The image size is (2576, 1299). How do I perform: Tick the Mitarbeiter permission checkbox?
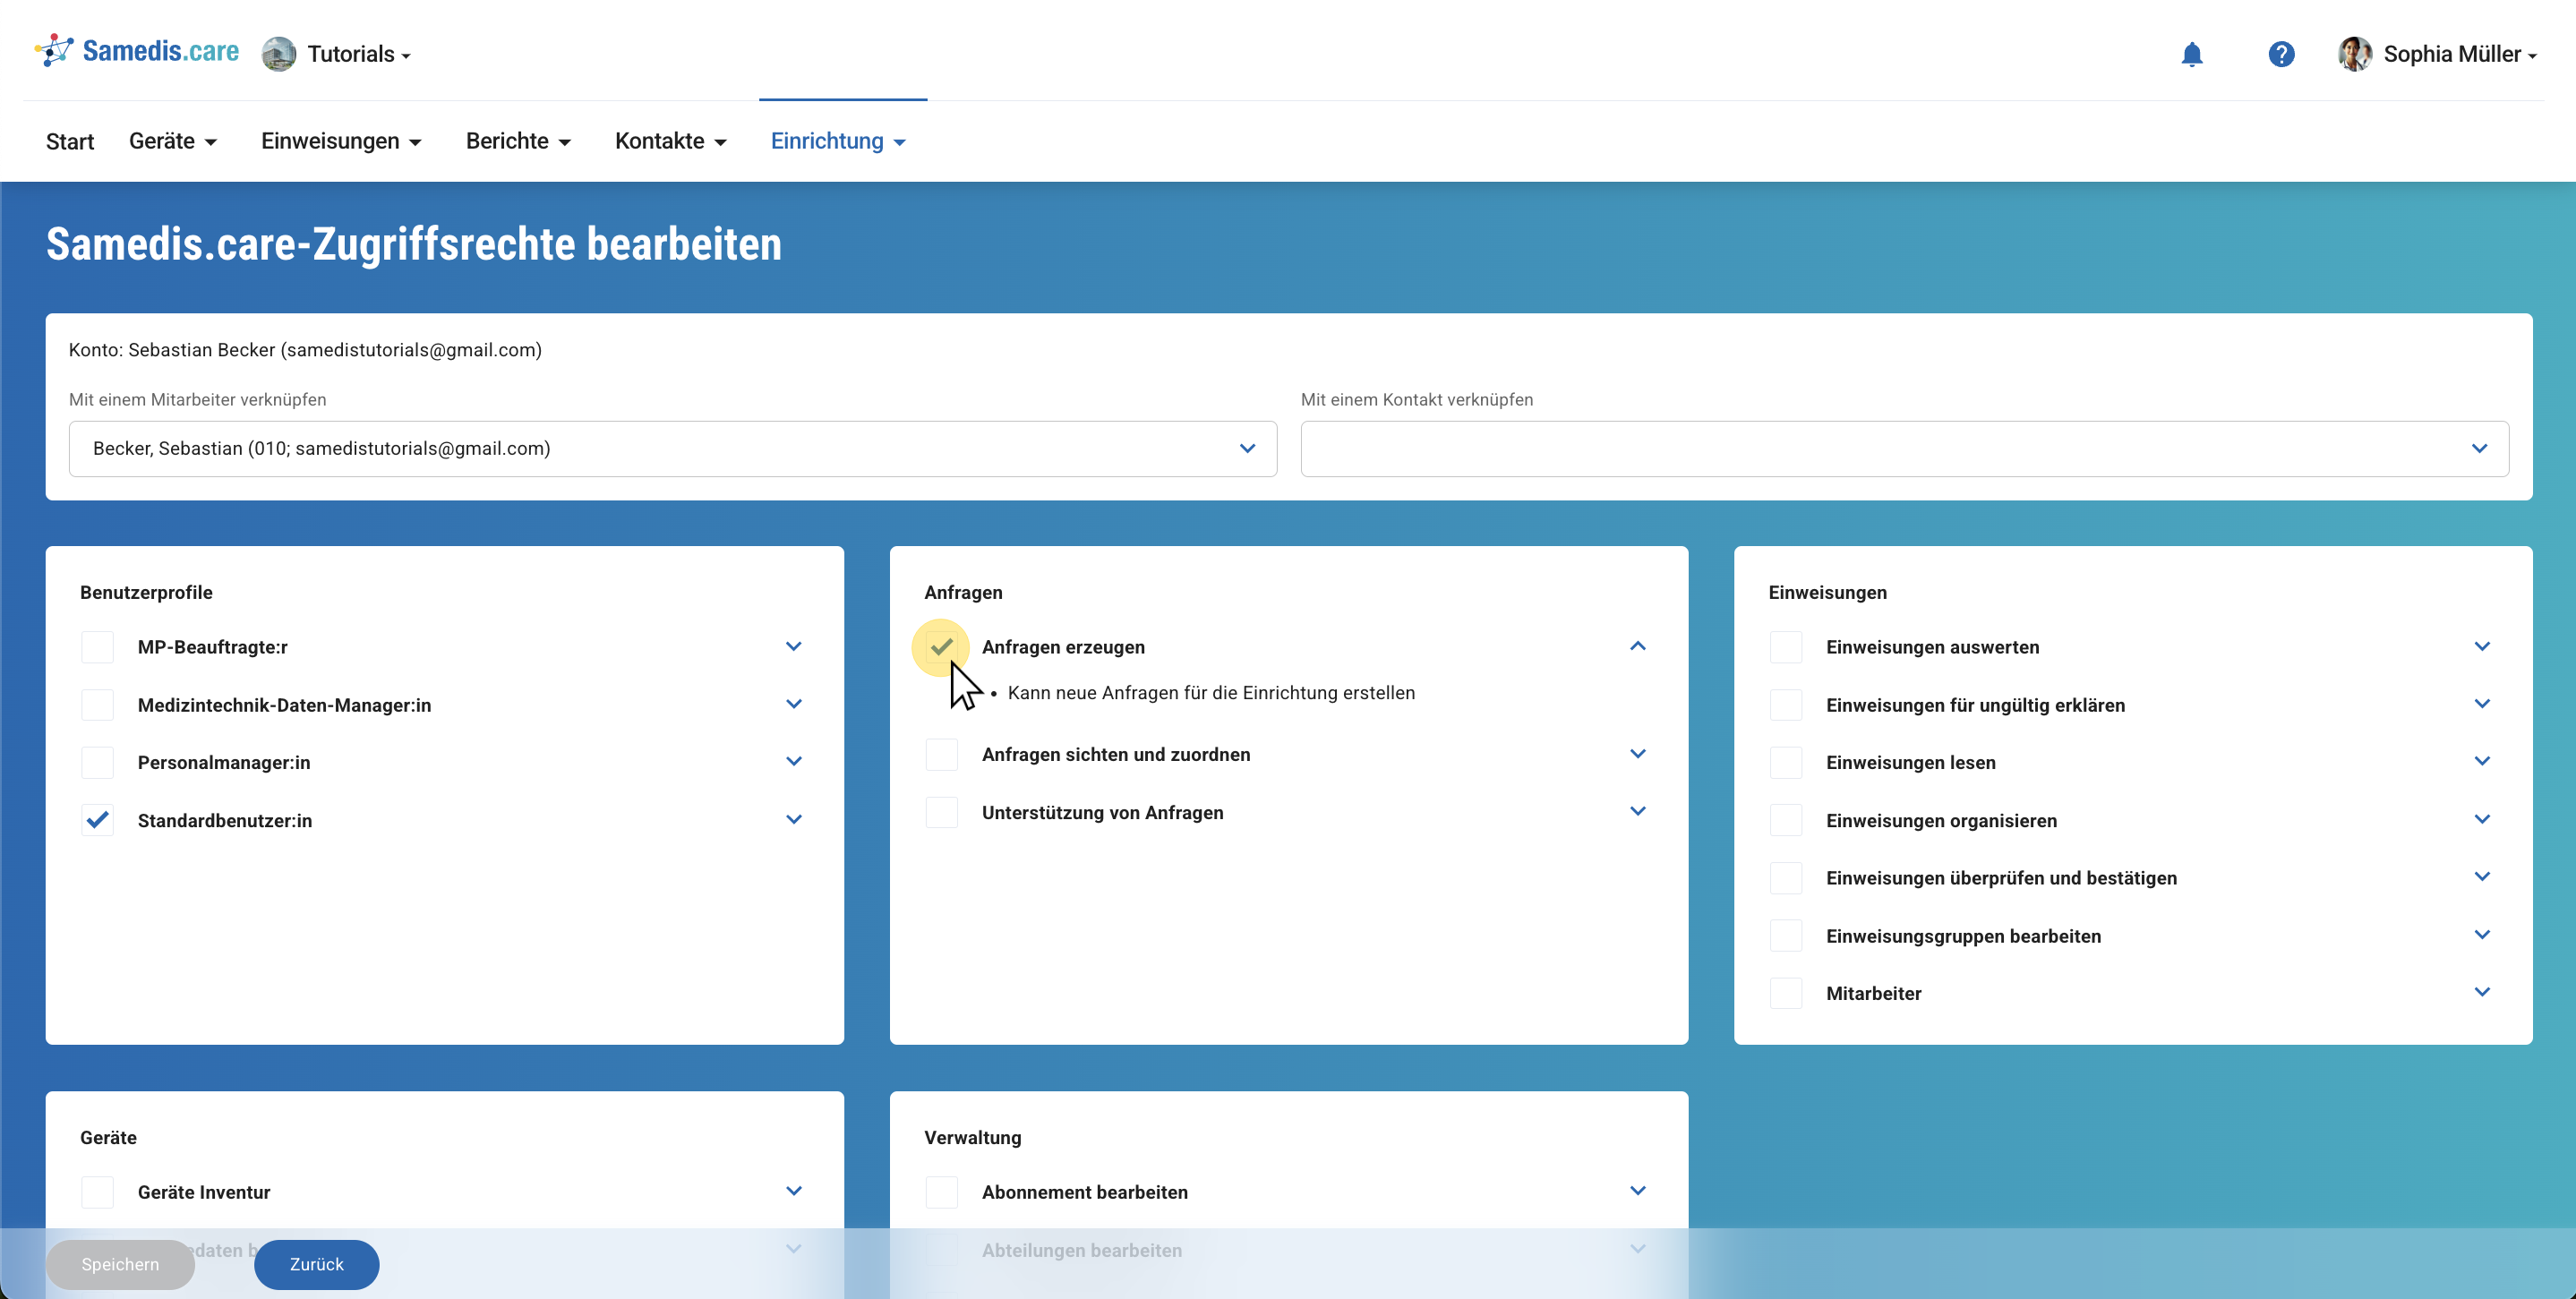(1785, 993)
